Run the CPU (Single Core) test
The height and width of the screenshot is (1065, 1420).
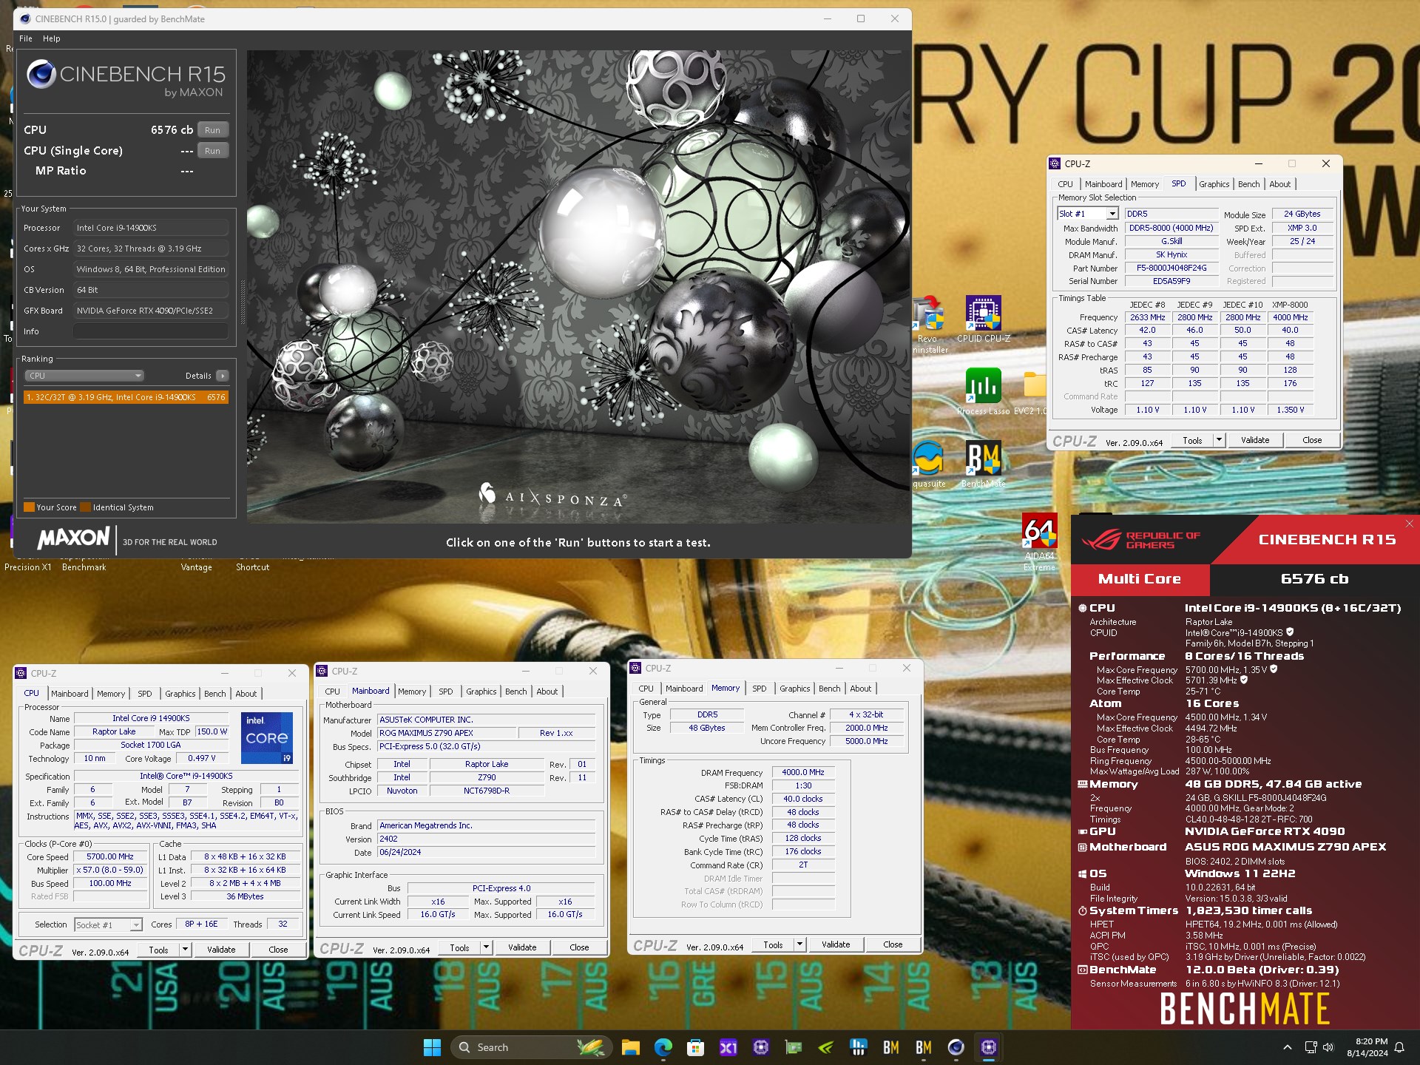pos(212,151)
